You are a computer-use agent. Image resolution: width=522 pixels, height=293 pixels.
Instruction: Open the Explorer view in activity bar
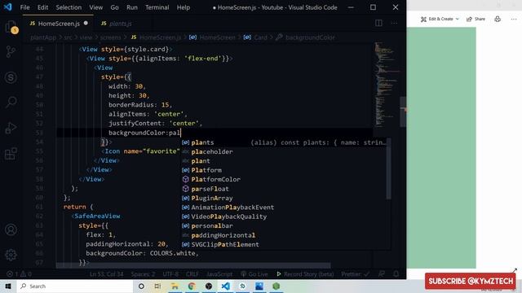click(x=11, y=27)
